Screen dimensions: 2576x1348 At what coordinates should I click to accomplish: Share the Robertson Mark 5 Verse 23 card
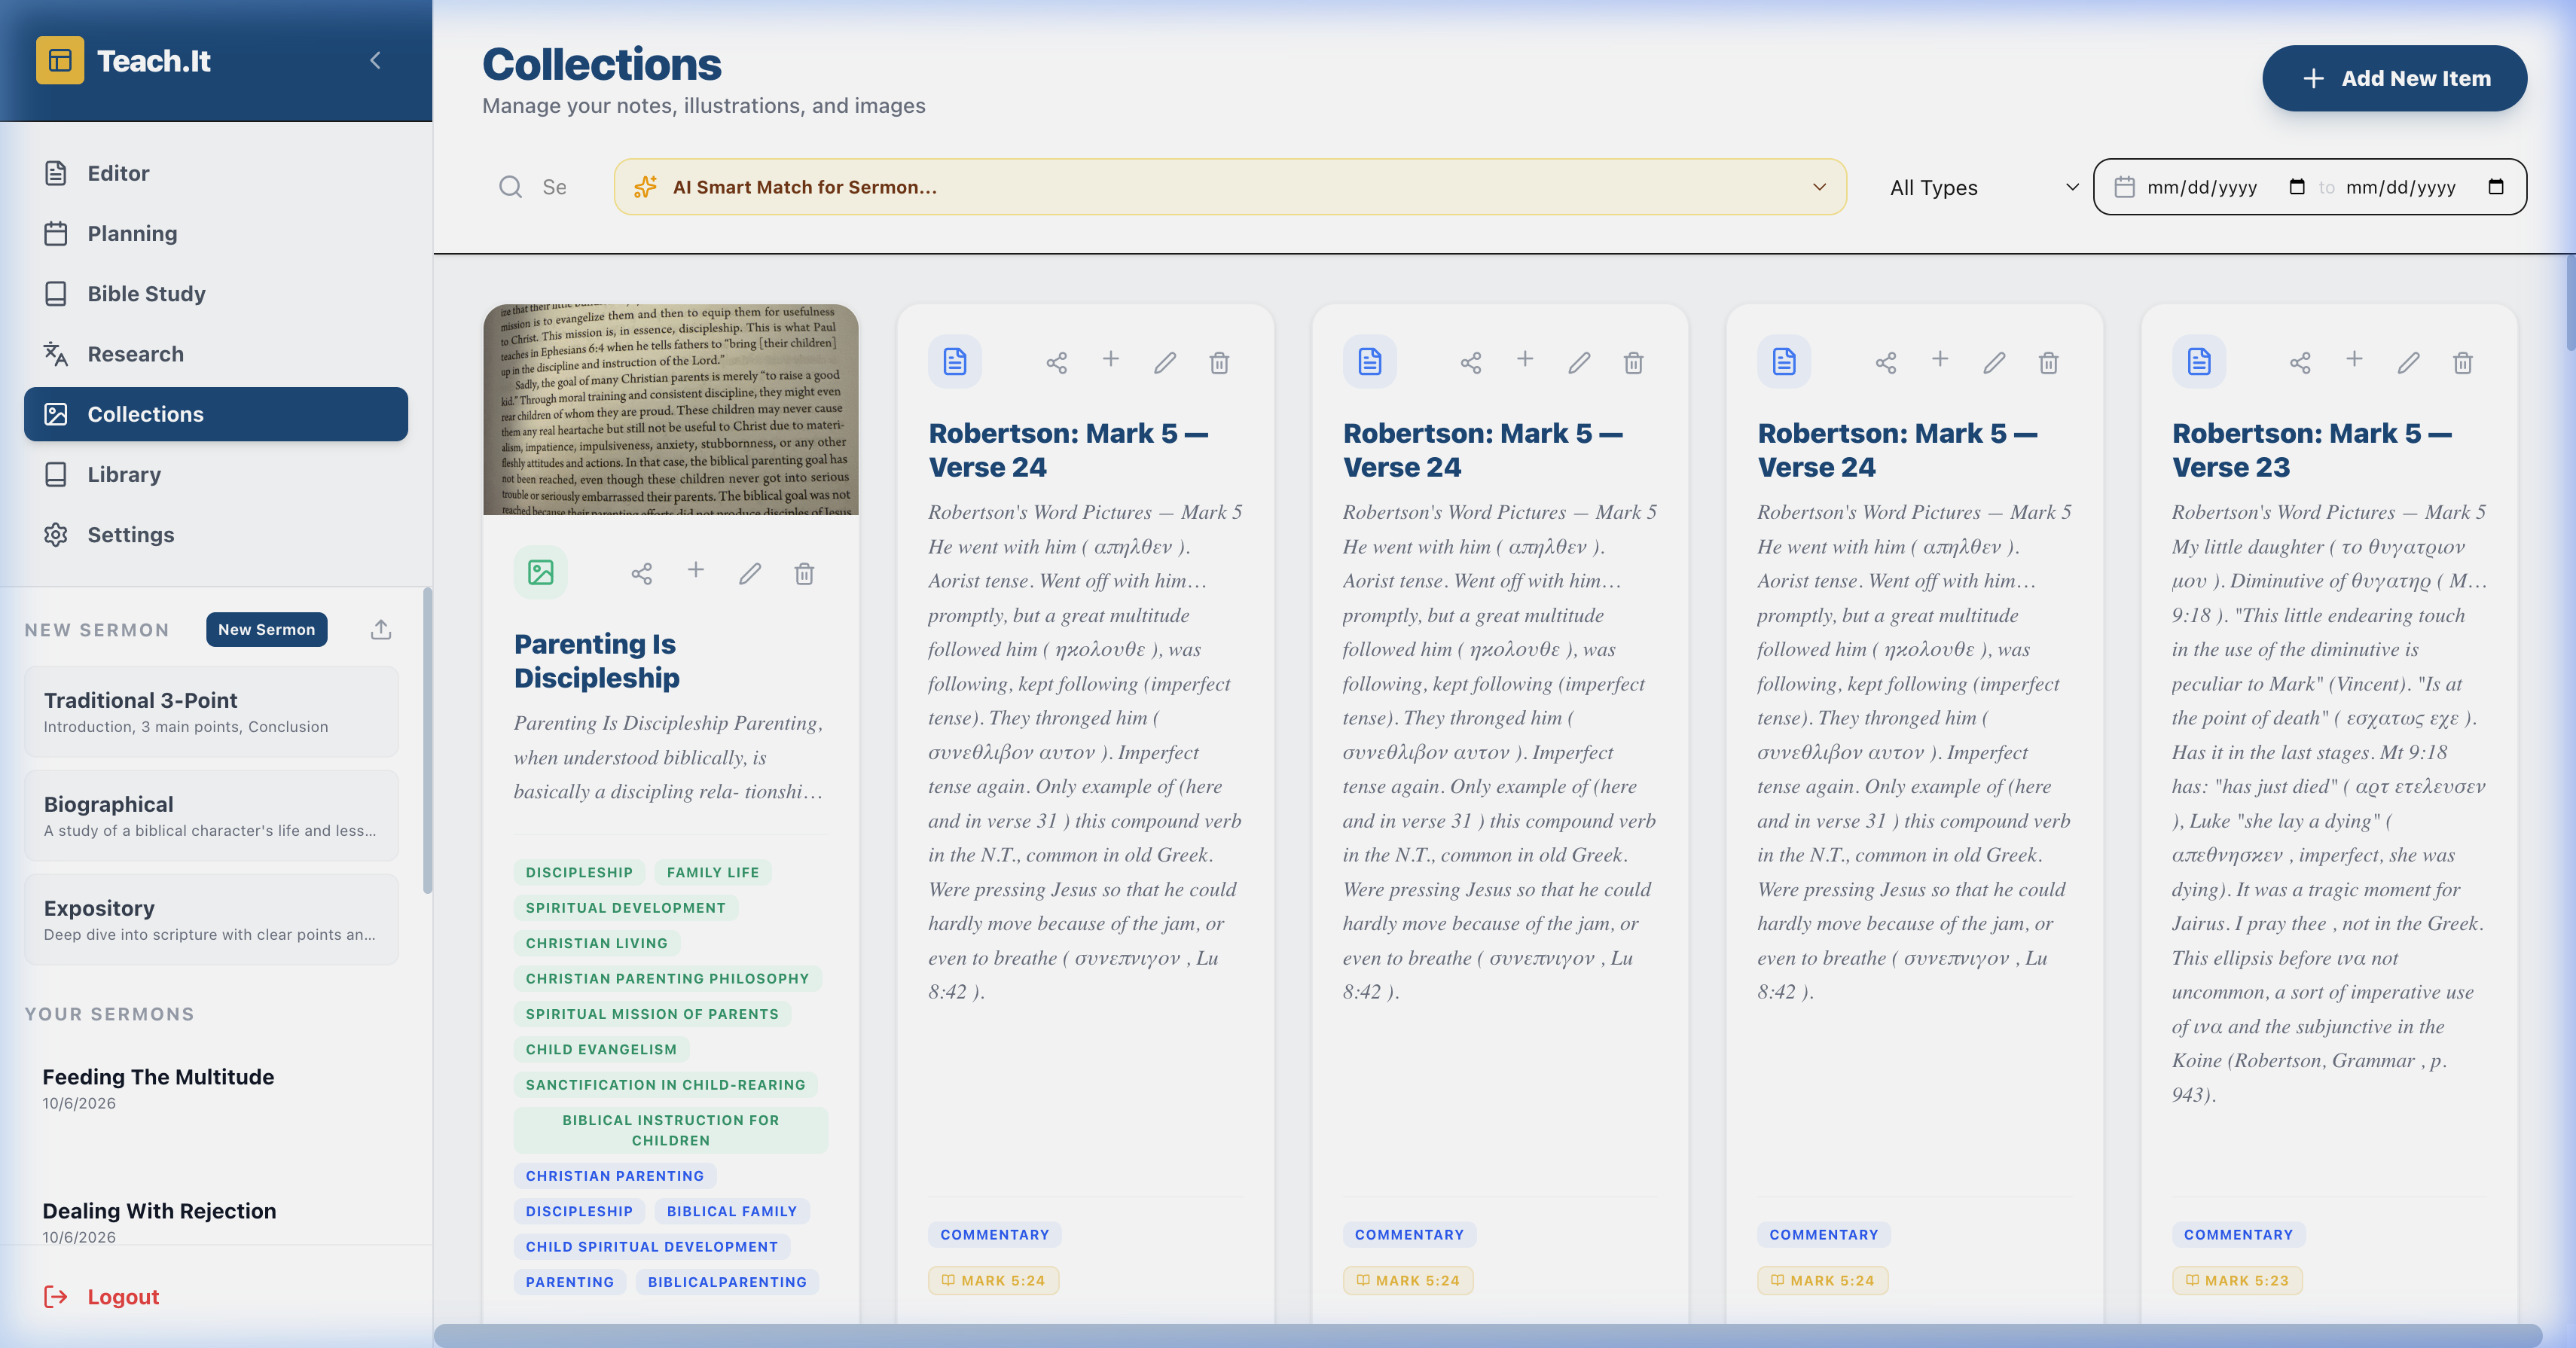click(x=2300, y=362)
